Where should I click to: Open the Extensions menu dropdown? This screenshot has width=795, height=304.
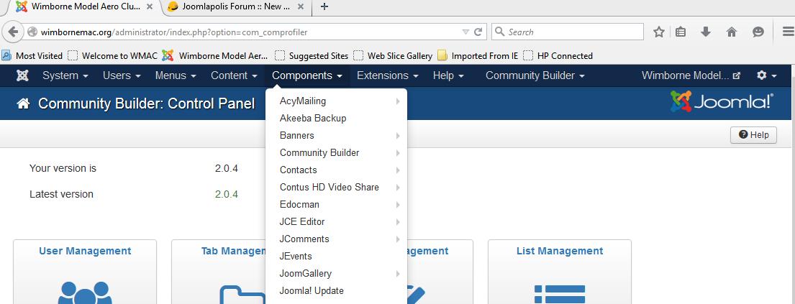click(x=388, y=75)
